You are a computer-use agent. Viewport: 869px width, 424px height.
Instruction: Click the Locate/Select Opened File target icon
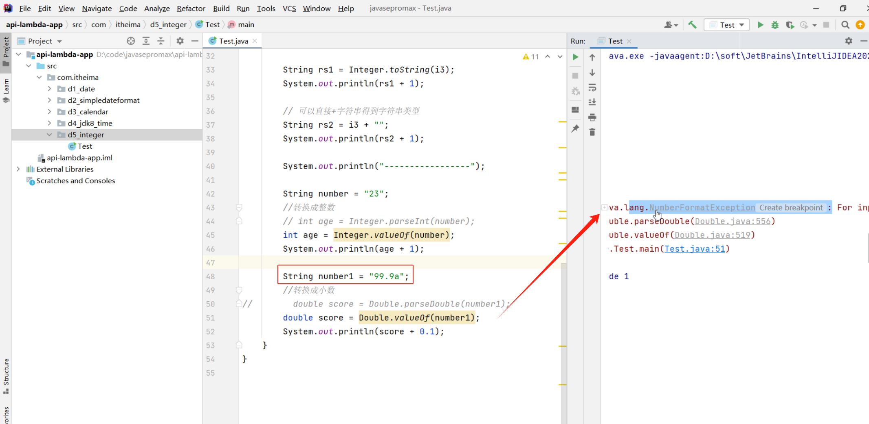pos(131,41)
